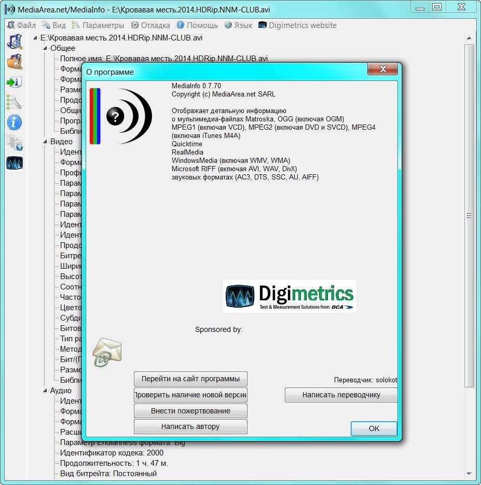Collapse the Общее tree section
This screenshot has height=485, width=481.
[x=45, y=48]
